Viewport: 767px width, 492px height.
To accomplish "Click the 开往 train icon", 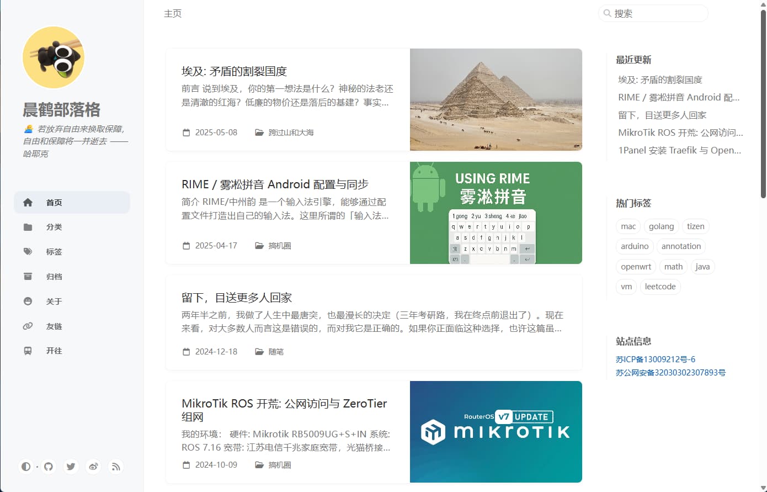I will point(28,351).
